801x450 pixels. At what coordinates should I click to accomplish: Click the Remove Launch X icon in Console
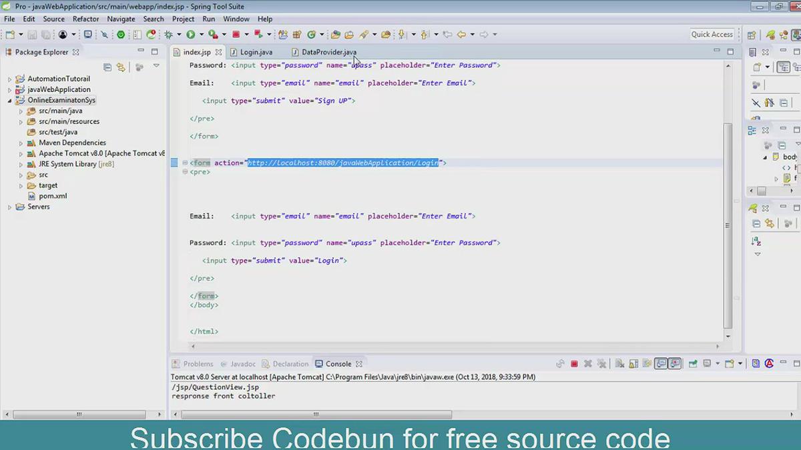(x=588, y=364)
